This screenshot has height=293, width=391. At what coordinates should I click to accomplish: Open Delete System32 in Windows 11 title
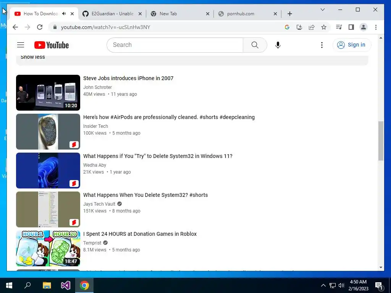pos(158,156)
